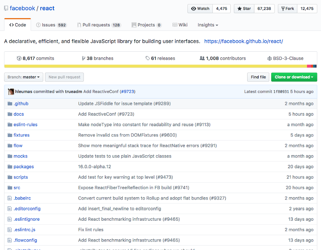Switch to the Issues tab
This screenshot has height=250, width=321.
[x=51, y=25]
